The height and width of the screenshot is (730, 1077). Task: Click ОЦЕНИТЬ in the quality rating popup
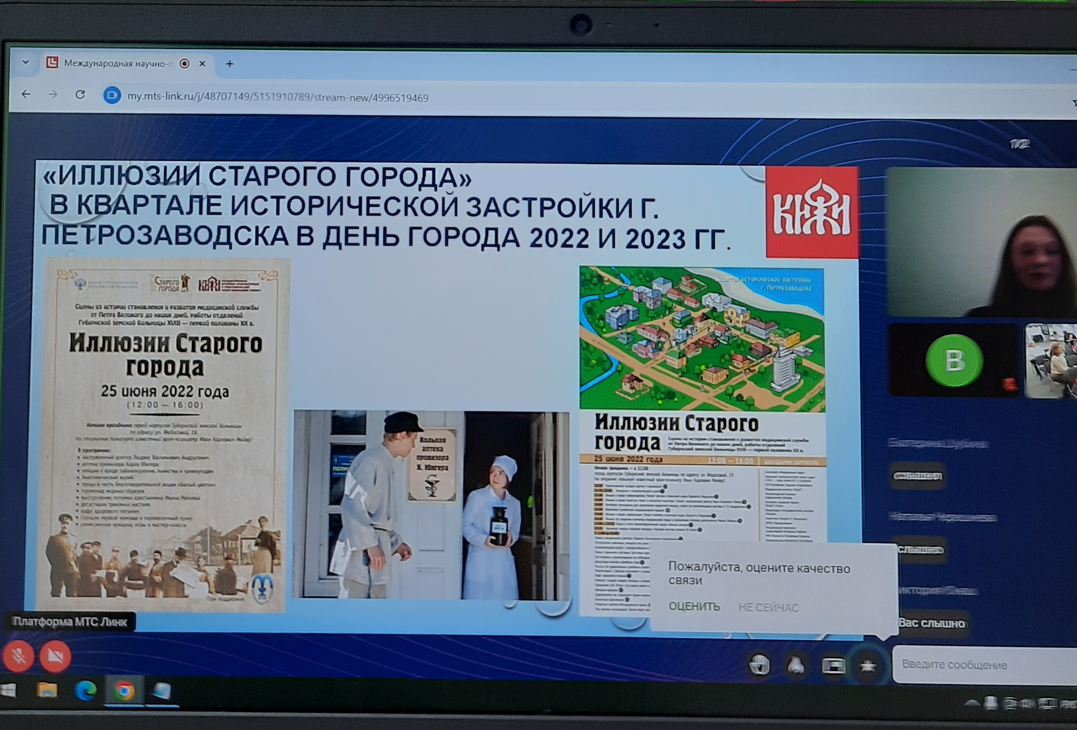pyautogui.click(x=694, y=607)
